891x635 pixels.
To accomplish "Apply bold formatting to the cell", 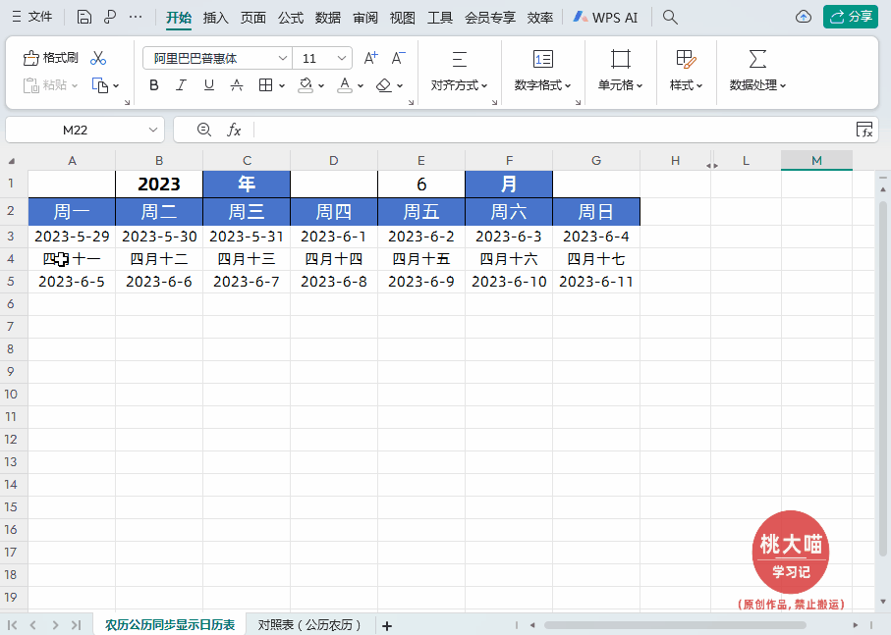I will (x=153, y=85).
